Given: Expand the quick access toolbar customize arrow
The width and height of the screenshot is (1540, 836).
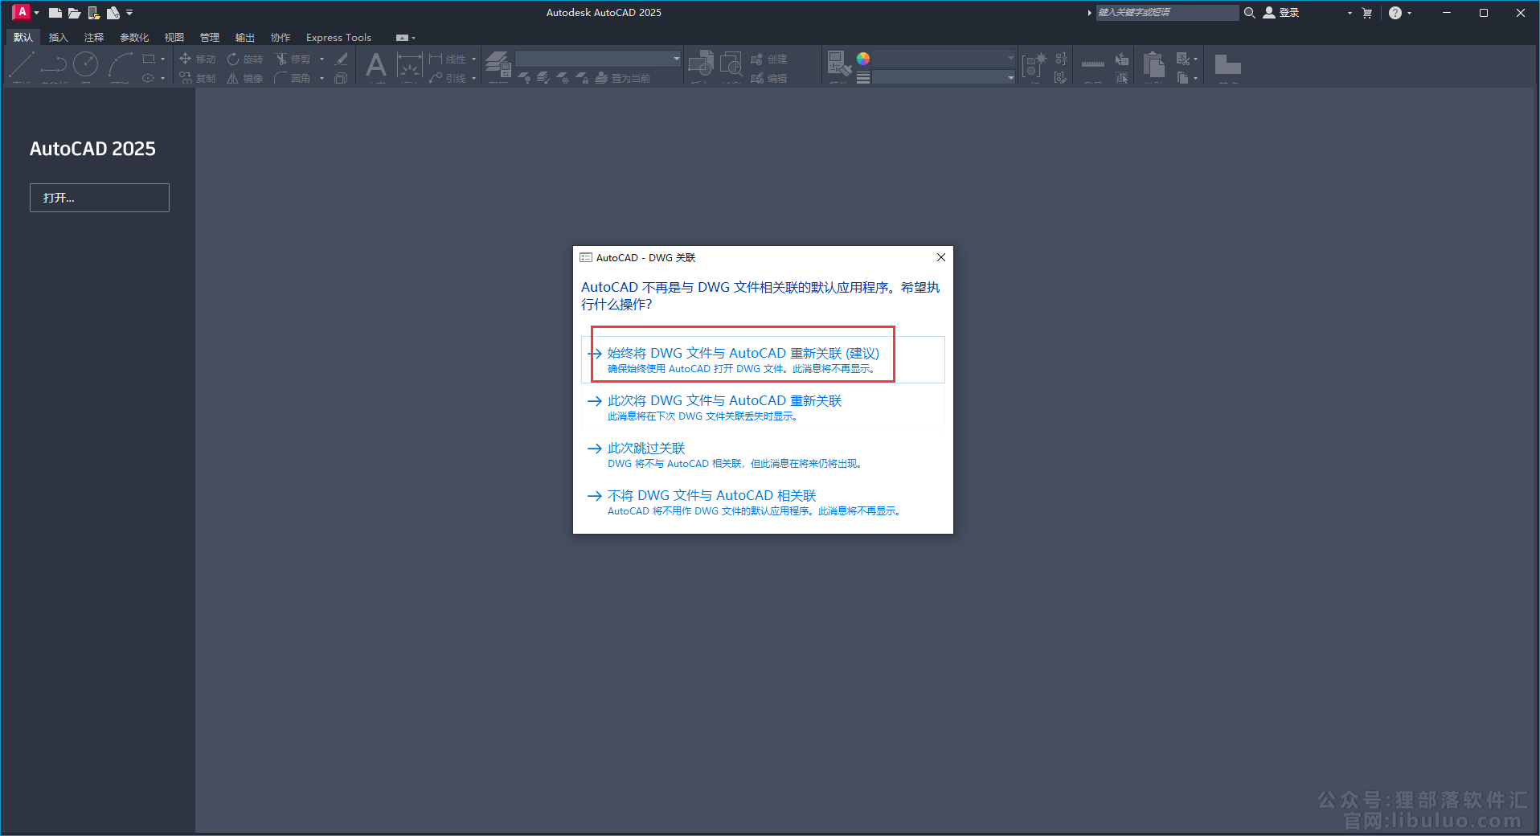Looking at the screenshot, I should click(129, 13).
